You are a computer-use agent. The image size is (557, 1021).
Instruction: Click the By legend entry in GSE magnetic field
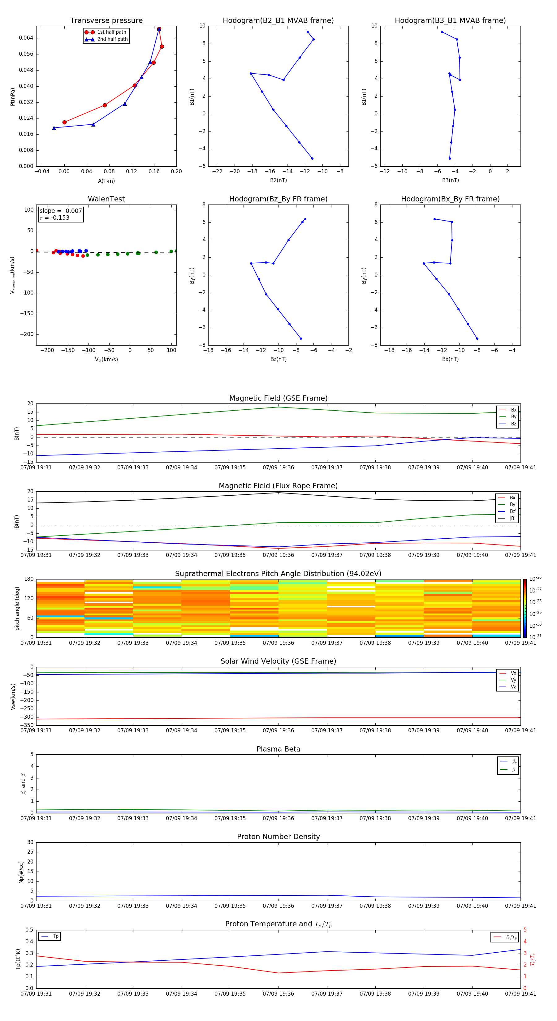tap(508, 417)
